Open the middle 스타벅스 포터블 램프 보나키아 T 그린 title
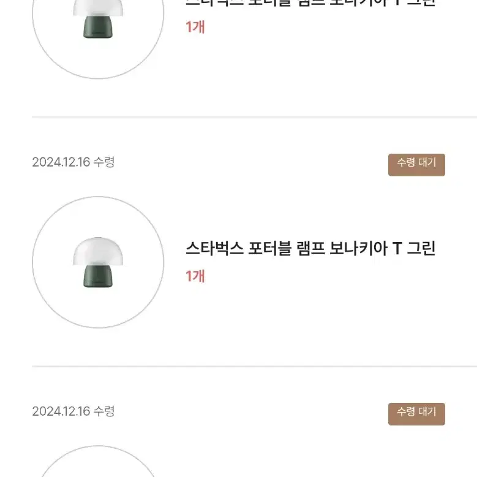Image resolution: width=477 pixels, height=477 pixels. (310, 248)
